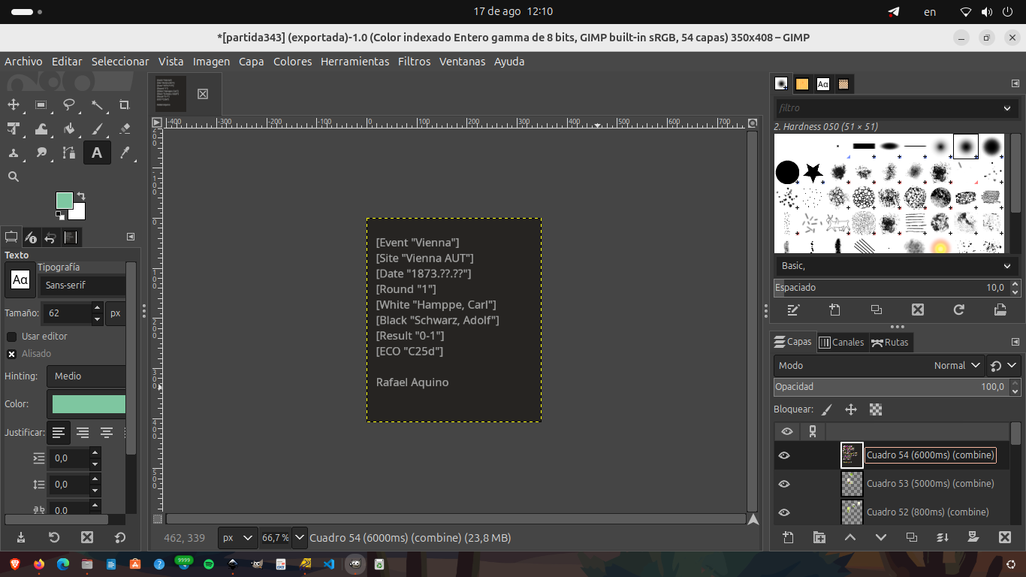
Task: Hide the Cuadro 53 layer
Action: [784, 484]
